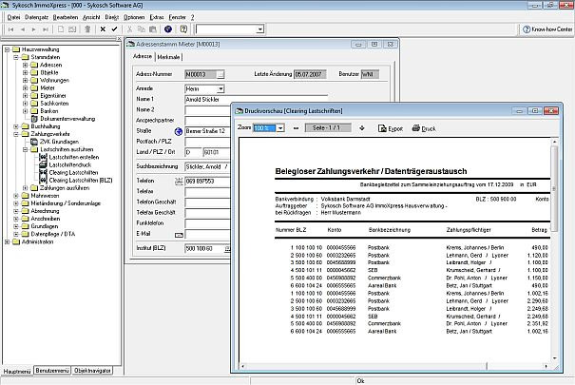The image size is (575, 385).
Task: Expand the Adressen tree node
Action: (26, 65)
